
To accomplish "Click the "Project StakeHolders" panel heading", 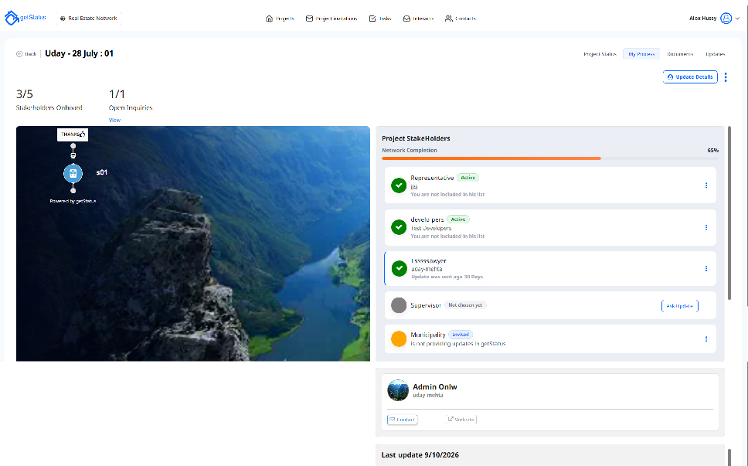I will pyautogui.click(x=416, y=138).
